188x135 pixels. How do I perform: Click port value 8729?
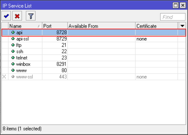tap(62, 39)
